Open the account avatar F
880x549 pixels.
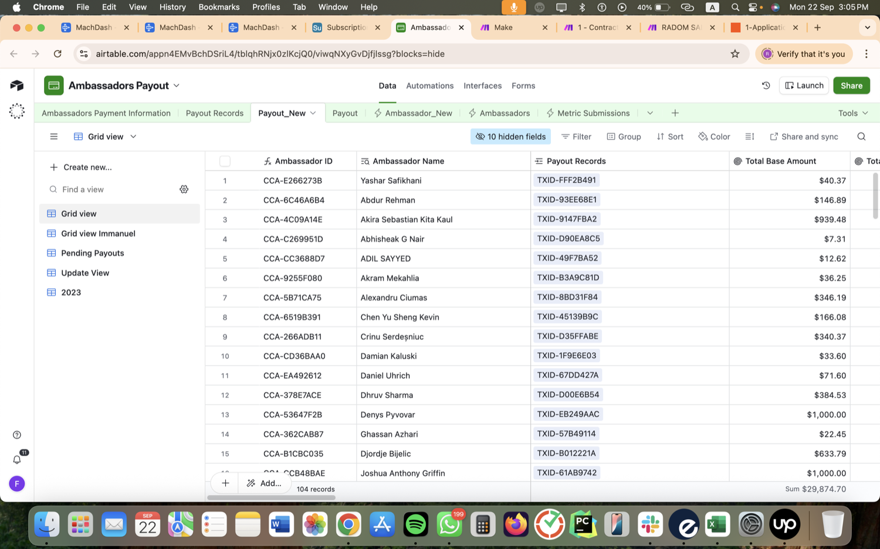(x=17, y=483)
